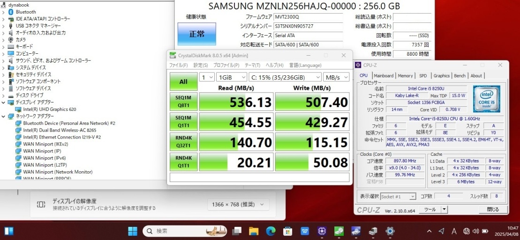The width and height of the screenshot is (520, 240).
Task: Collapse the ネットワーク アダプター node
Action: pos(3,116)
